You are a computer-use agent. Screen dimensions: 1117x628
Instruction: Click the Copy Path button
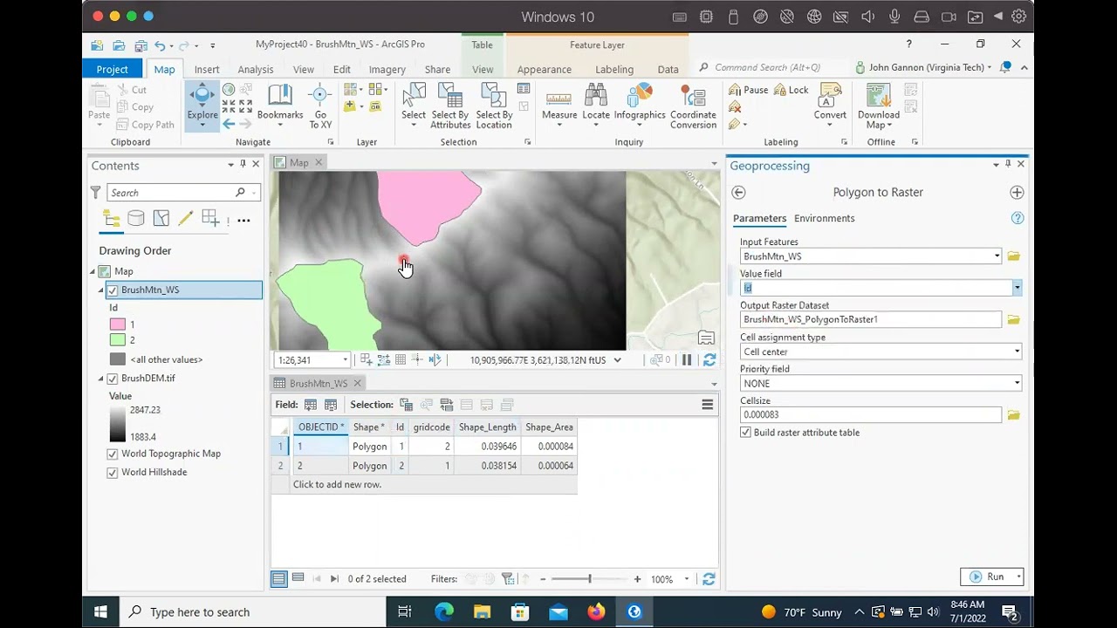click(x=145, y=125)
